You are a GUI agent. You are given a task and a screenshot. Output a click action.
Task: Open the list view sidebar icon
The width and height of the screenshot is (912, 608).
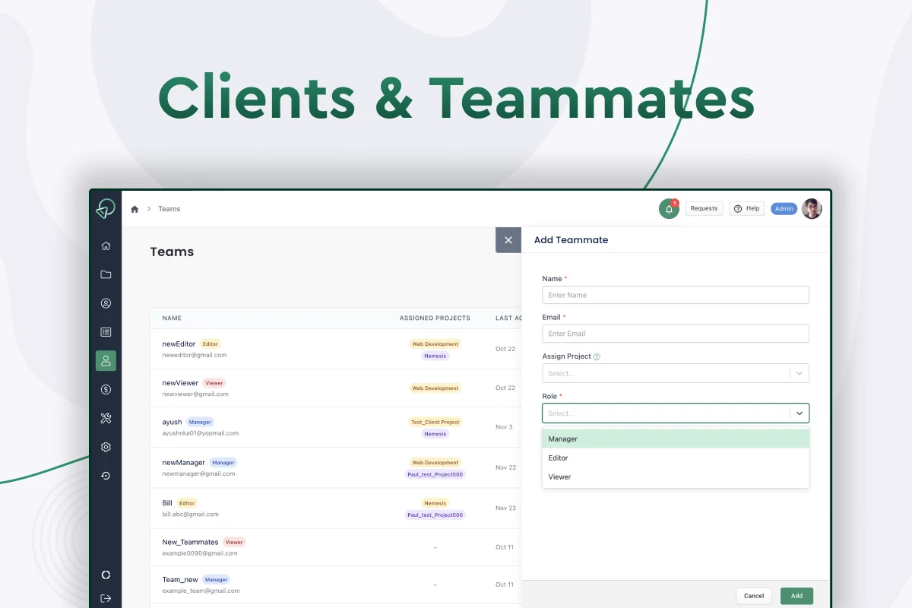[106, 332]
